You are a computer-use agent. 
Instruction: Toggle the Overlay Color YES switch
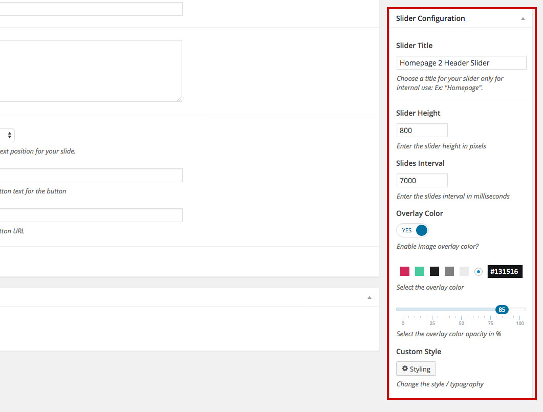pyautogui.click(x=412, y=230)
